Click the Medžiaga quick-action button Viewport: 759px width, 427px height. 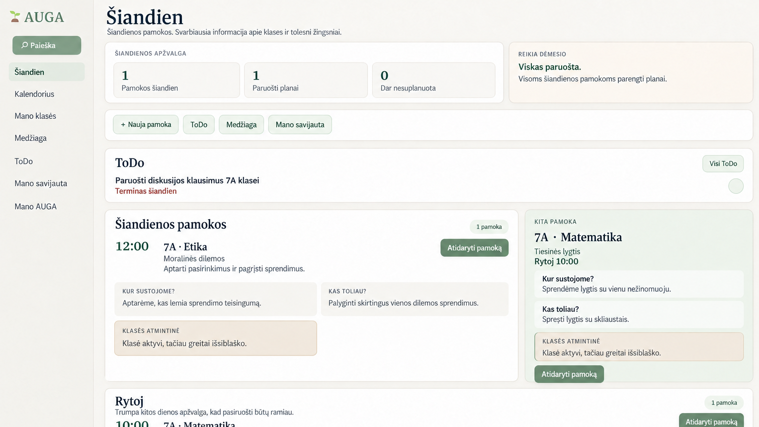tap(242, 125)
